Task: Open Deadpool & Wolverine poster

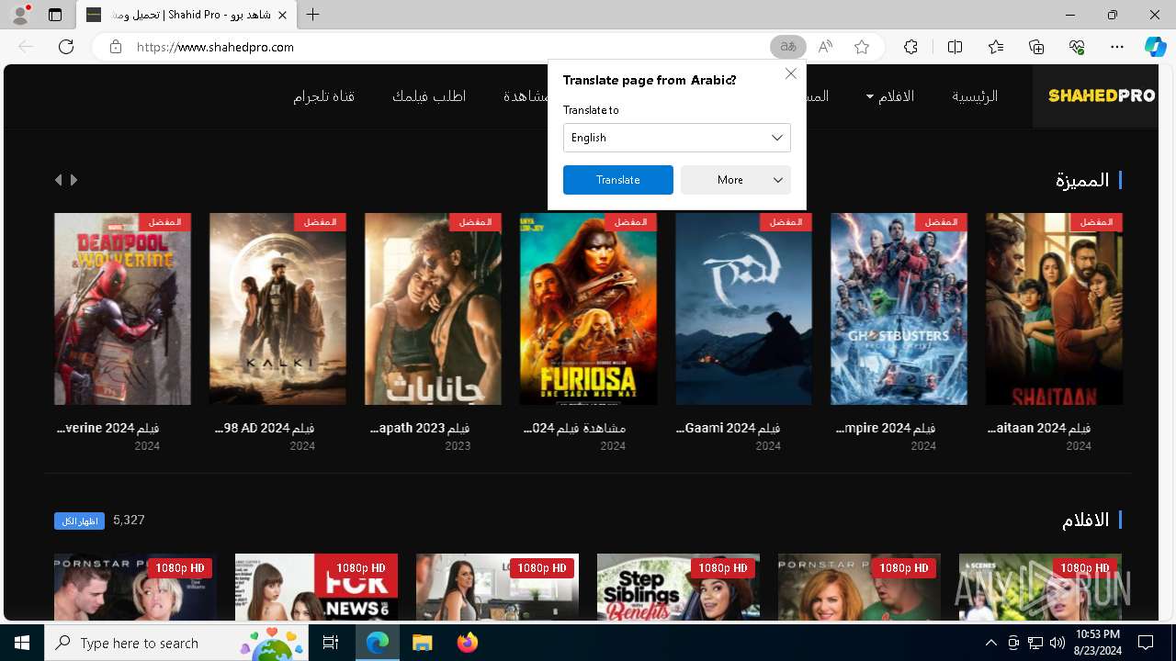Action: [123, 308]
